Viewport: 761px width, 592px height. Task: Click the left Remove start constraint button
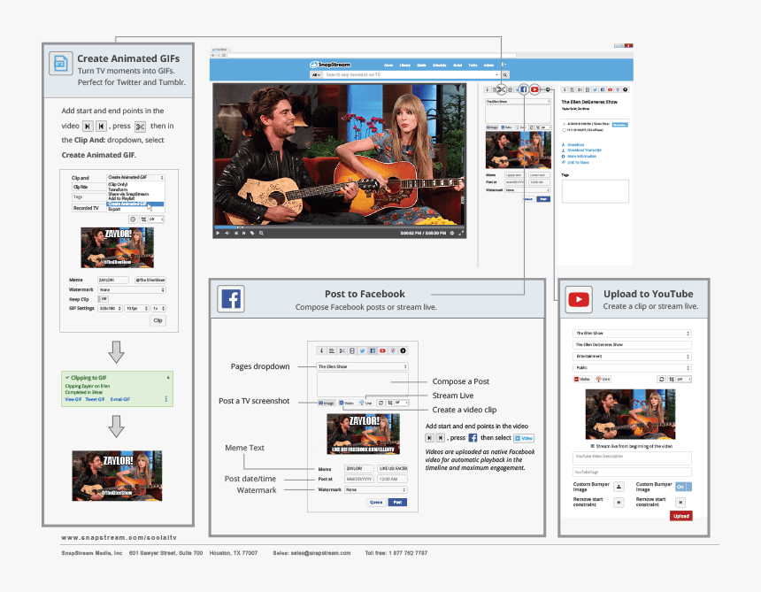[619, 503]
